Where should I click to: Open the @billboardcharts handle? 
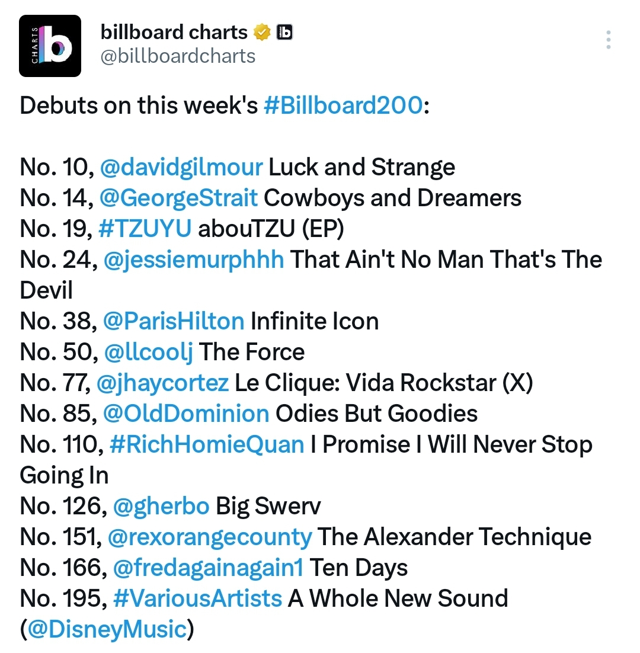178,56
